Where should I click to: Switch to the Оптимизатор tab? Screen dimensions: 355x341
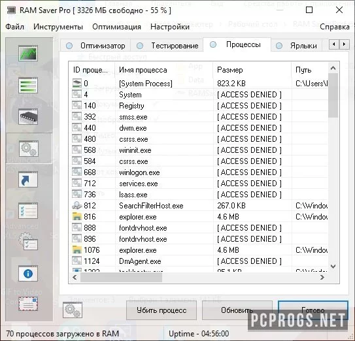point(95,46)
